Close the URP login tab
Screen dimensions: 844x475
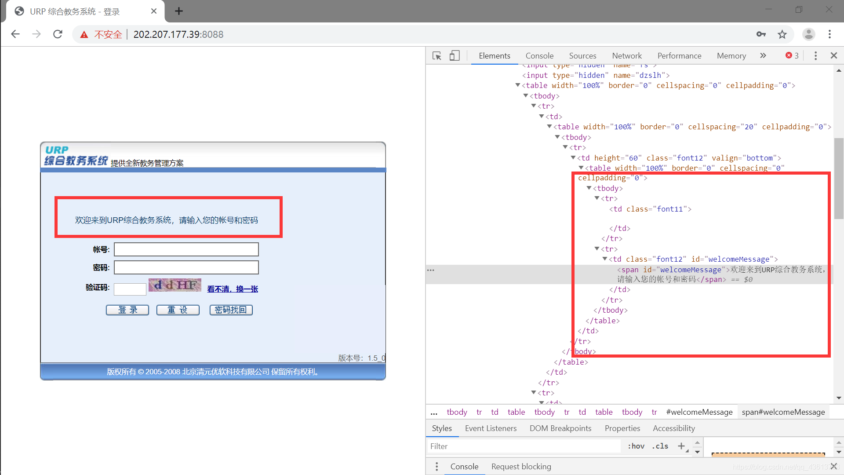154,11
